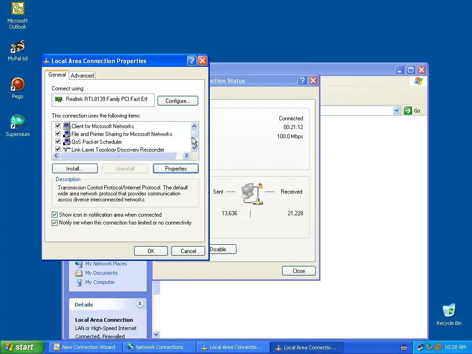Confirm with the OK button
The image size is (472, 354).
click(x=151, y=251)
